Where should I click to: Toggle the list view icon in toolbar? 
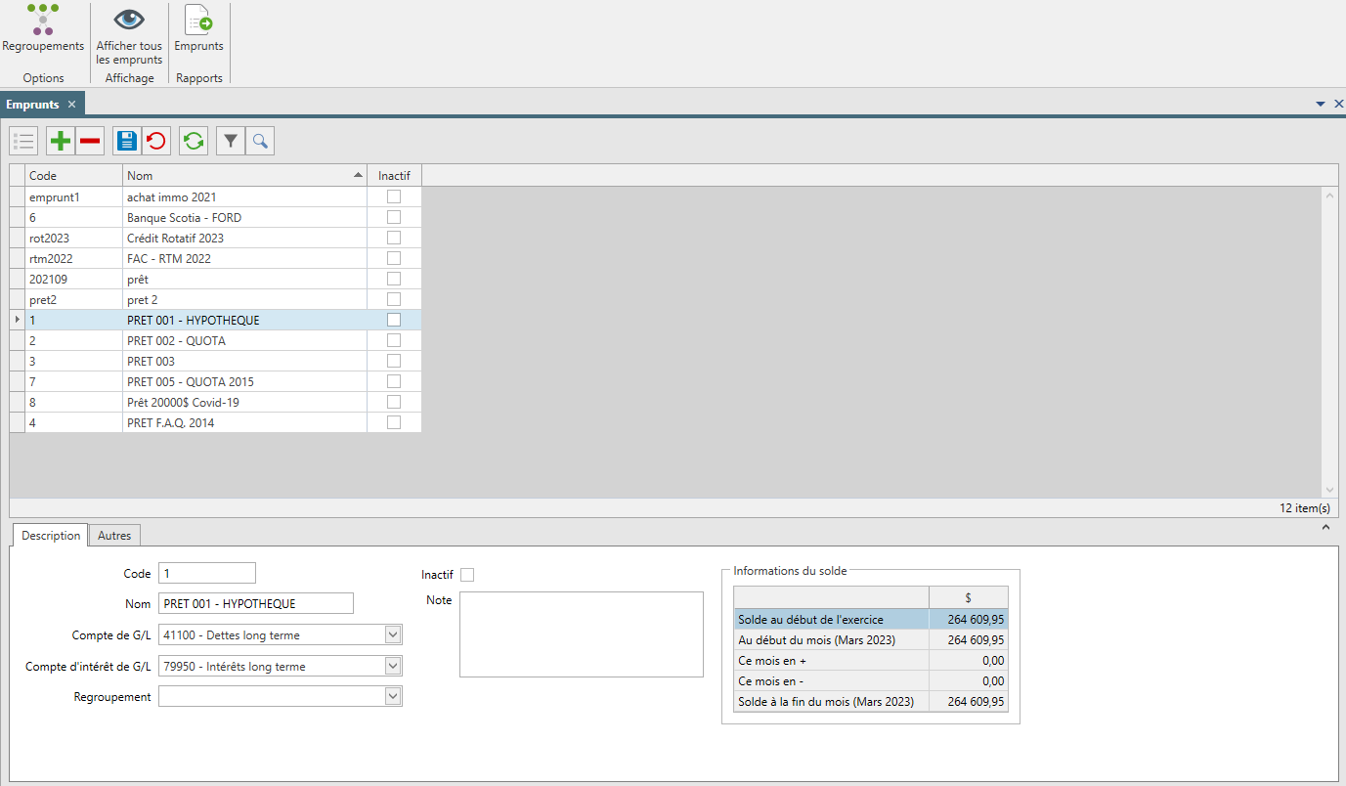(x=24, y=142)
